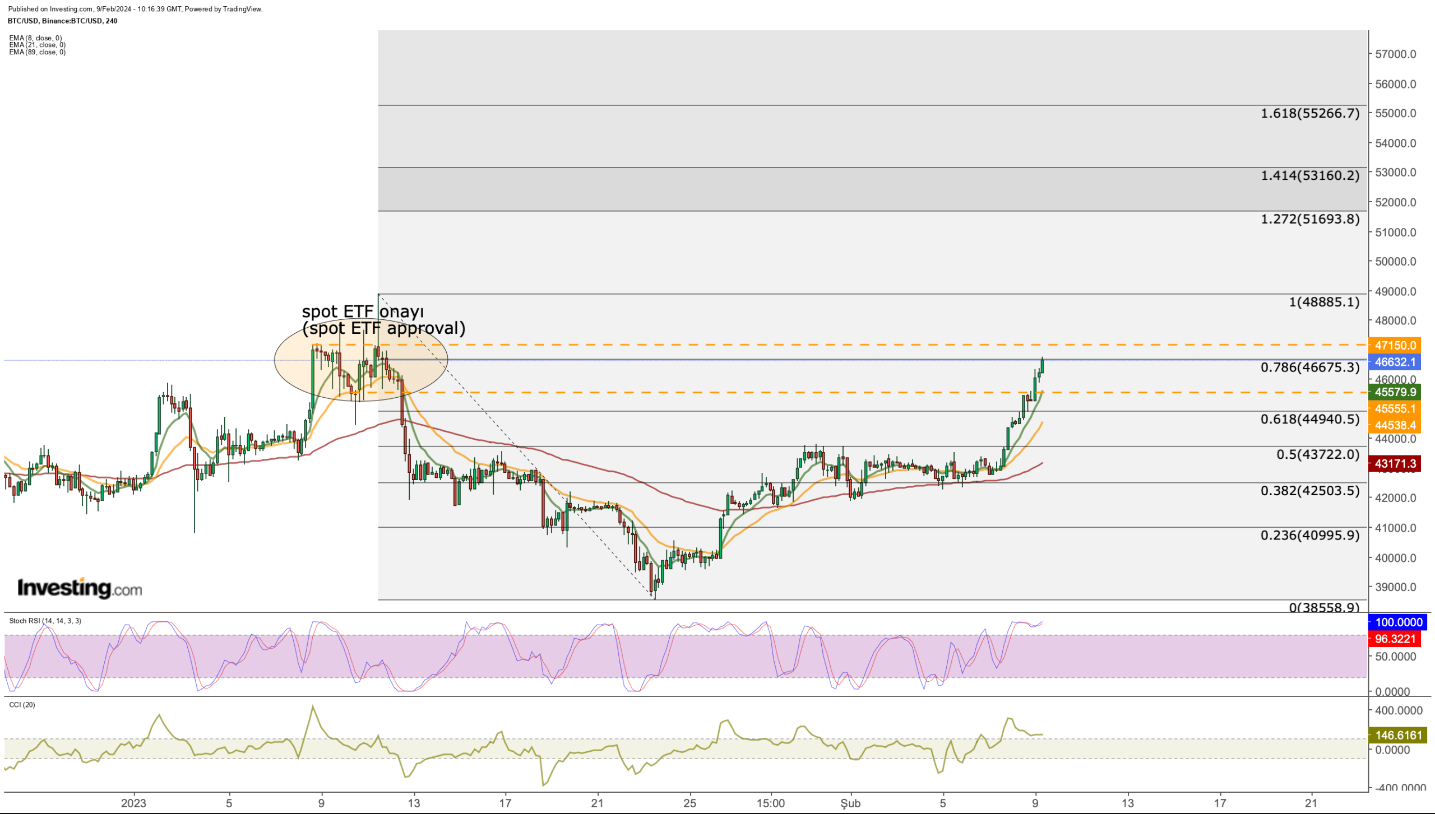Click the 0(38558.9) Fibonacci level label
Image resolution: width=1435 pixels, height=814 pixels.
point(1324,607)
